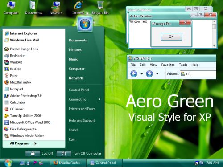Viewport: 223px width, 167px height.
Task: Open the Edit menu in SYSTEM (C:)
Action: tap(143, 65)
